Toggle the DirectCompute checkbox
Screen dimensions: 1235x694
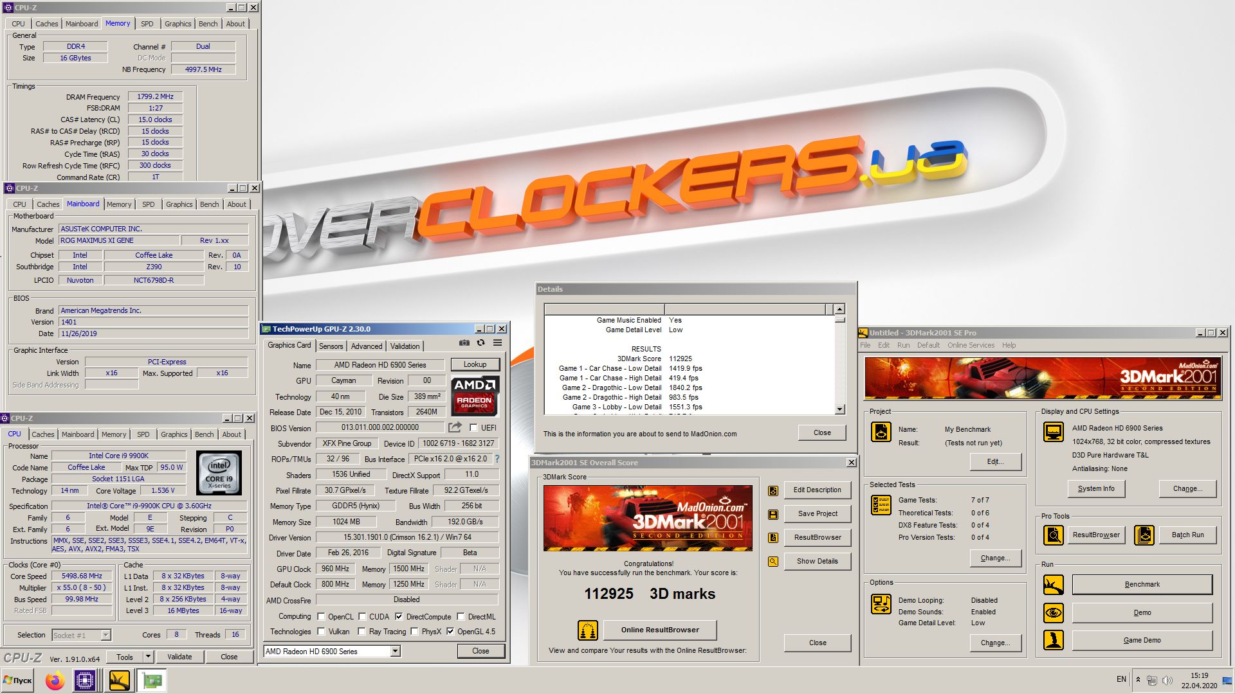(x=399, y=617)
